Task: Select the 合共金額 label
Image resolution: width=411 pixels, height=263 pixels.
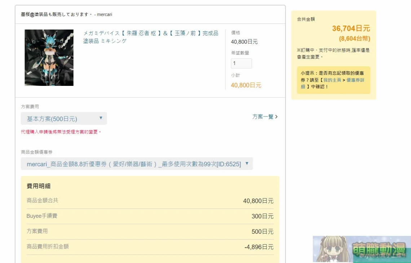Action: (x=306, y=19)
